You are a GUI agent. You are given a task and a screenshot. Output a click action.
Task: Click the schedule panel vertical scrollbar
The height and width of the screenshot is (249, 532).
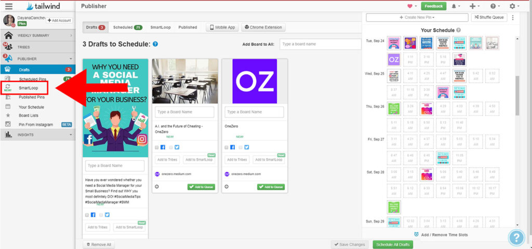(x=517, y=95)
